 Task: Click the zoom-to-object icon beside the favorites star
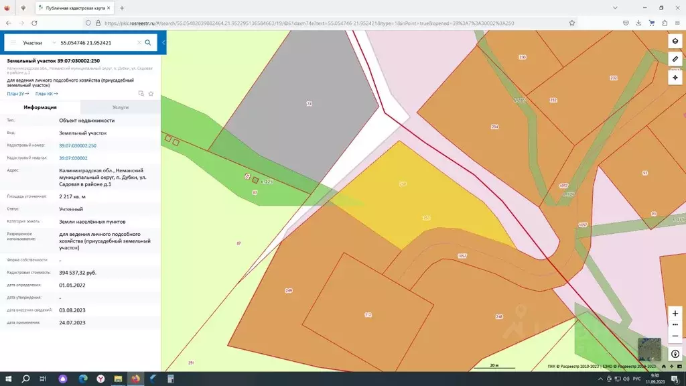141,94
